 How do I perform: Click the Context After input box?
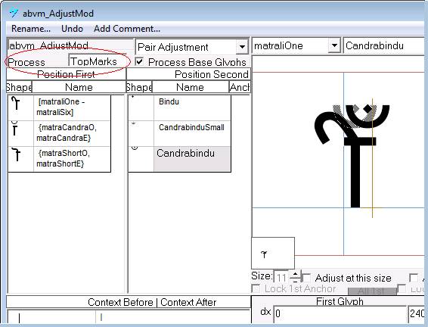(x=172, y=317)
